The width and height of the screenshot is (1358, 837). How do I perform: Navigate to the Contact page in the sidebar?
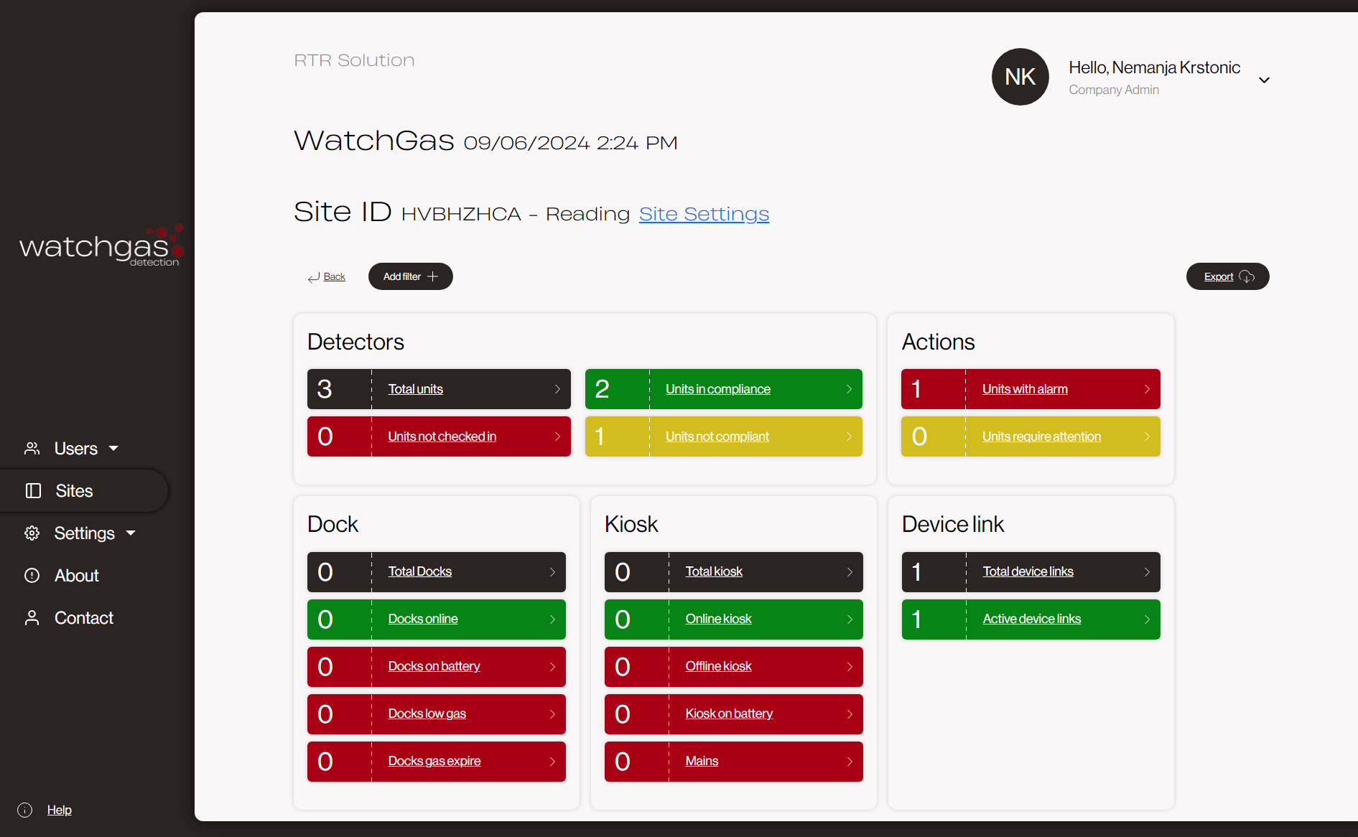[83, 617]
